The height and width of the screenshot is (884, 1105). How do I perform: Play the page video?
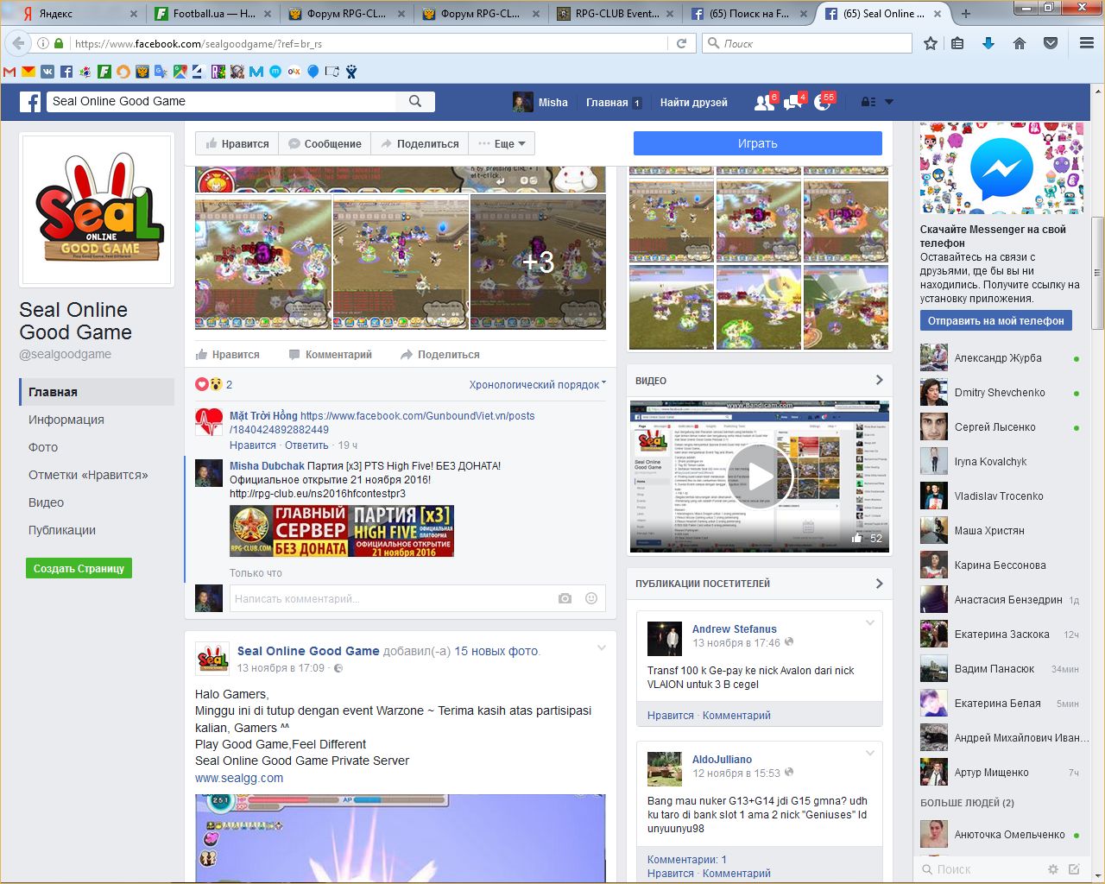[760, 477]
